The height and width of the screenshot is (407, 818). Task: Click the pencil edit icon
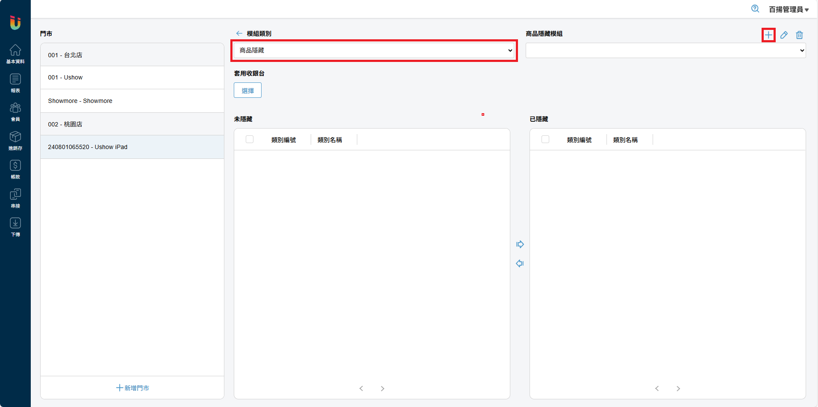[784, 35]
